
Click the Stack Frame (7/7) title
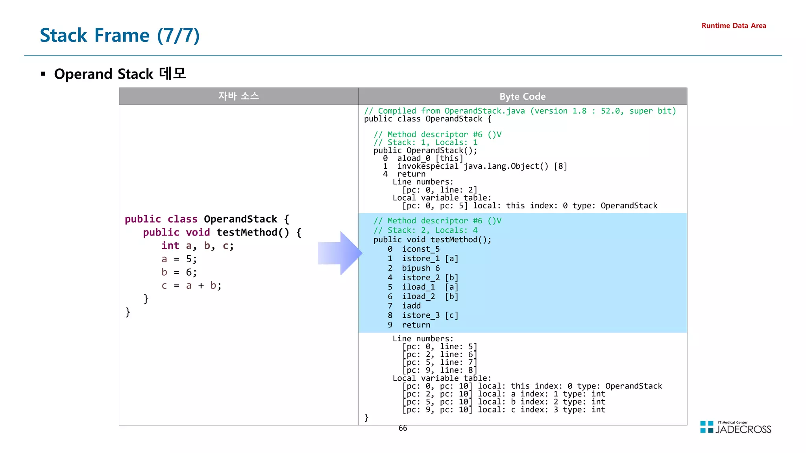(x=120, y=35)
